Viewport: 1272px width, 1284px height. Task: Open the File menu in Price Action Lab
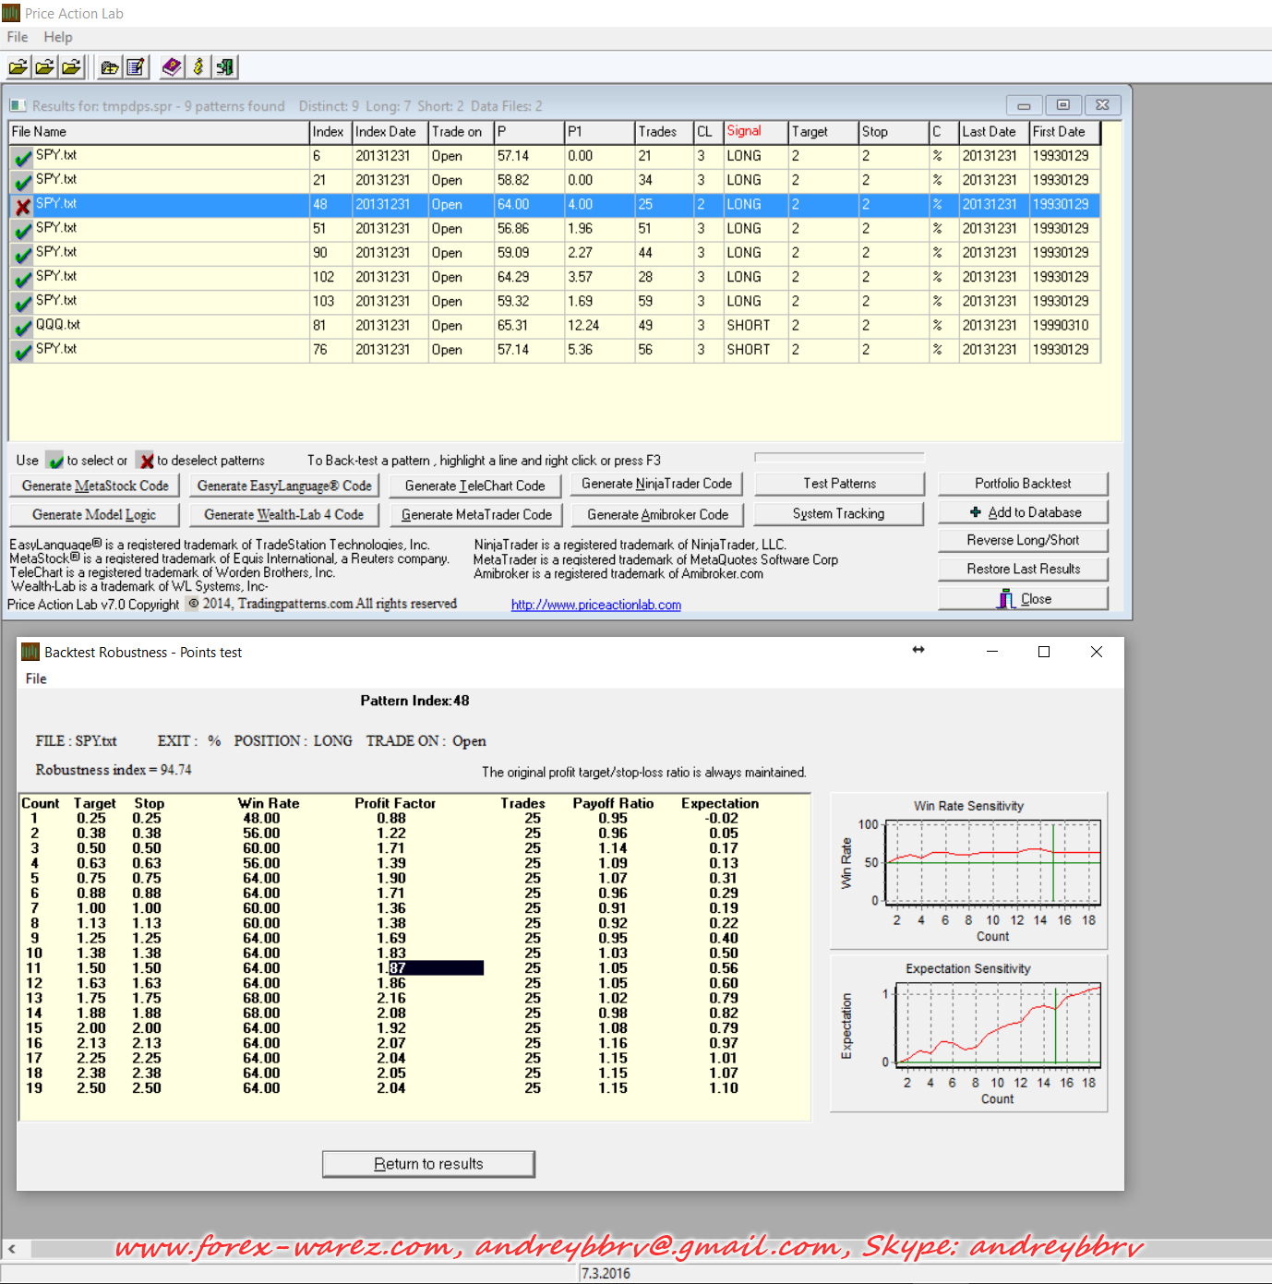click(18, 37)
